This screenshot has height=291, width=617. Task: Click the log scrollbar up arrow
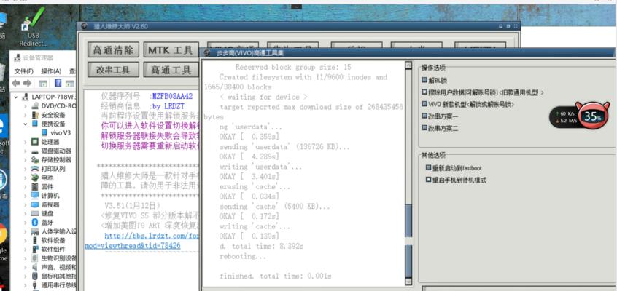(408, 65)
